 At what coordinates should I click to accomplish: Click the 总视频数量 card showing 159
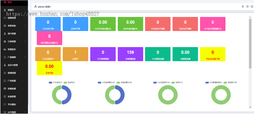[x=130, y=54]
